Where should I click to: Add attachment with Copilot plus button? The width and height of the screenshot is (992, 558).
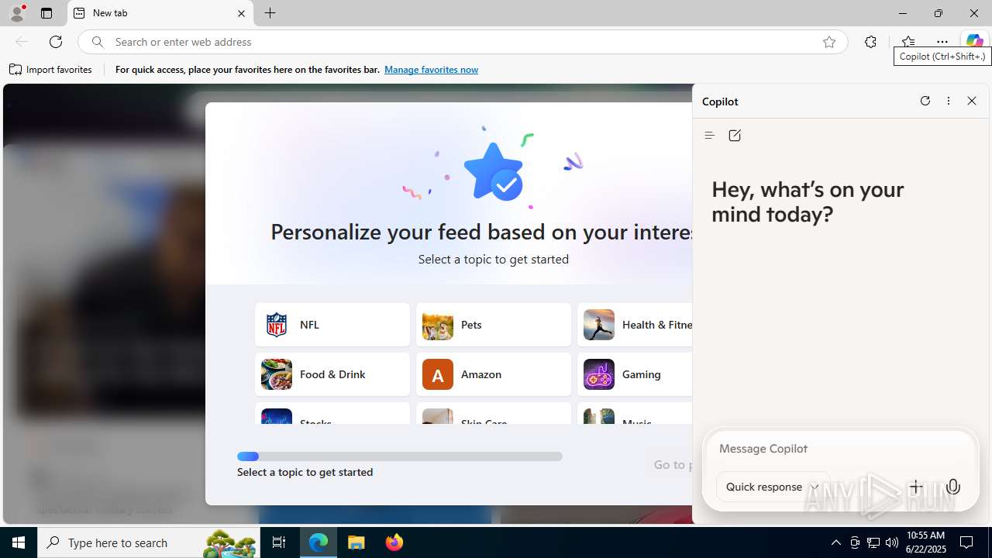tap(916, 487)
